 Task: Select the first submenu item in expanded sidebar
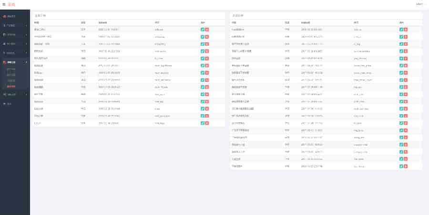pyautogui.click(x=11, y=69)
